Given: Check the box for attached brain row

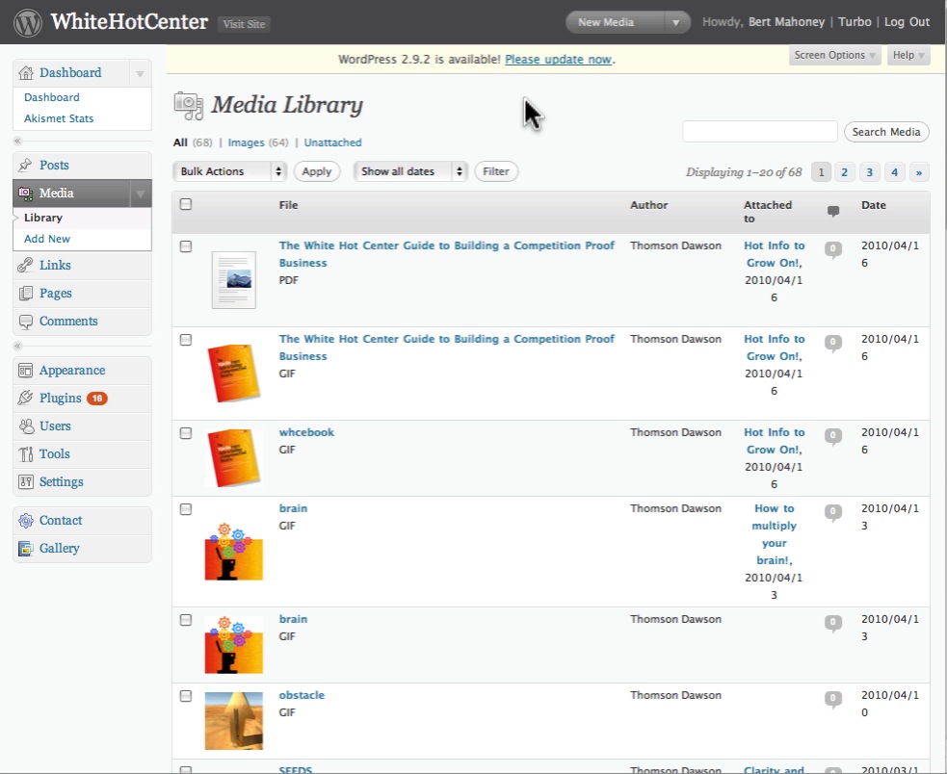Looking at the screenshot, I should (x=186, y=509).
